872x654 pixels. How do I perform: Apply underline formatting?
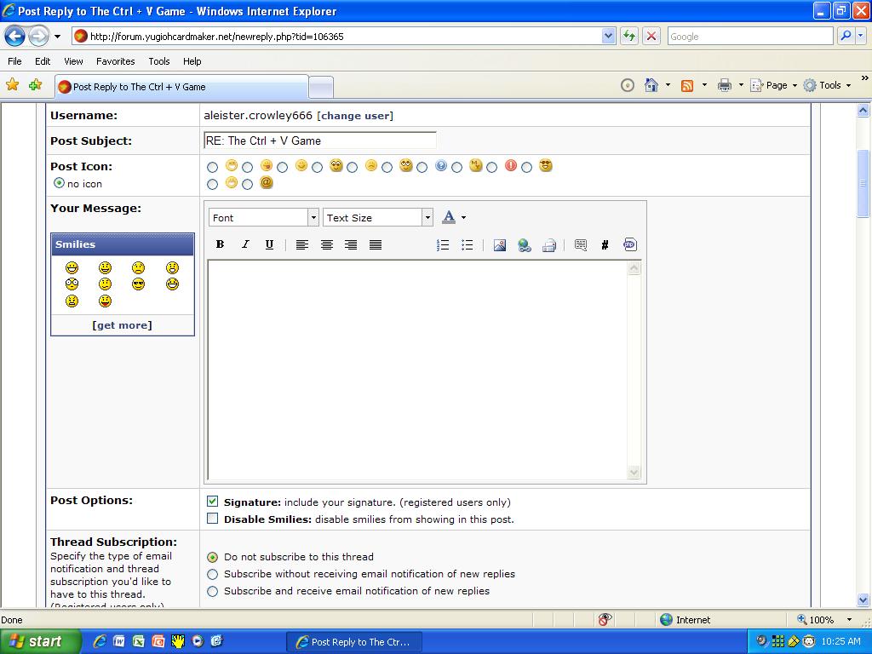(x=269, y=244)
